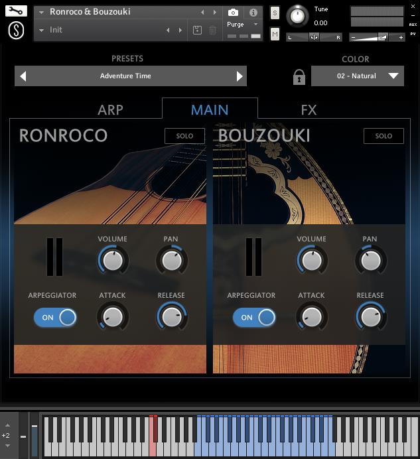
Task: Click the preset lock icon
Action: 299,77
